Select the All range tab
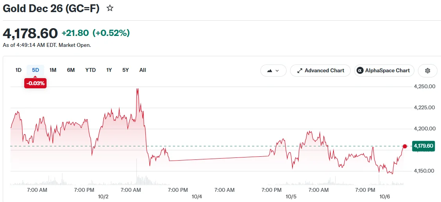The width and height of the screenshot is (441, 202). click(143, 70)
